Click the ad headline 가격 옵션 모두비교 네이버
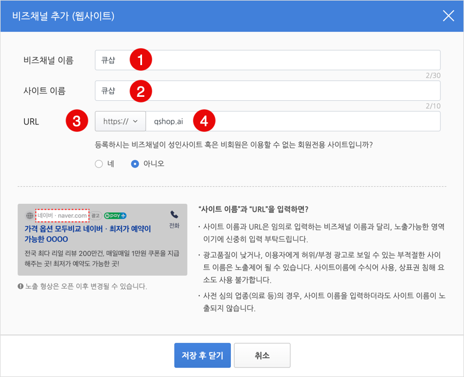 (88, 234)
